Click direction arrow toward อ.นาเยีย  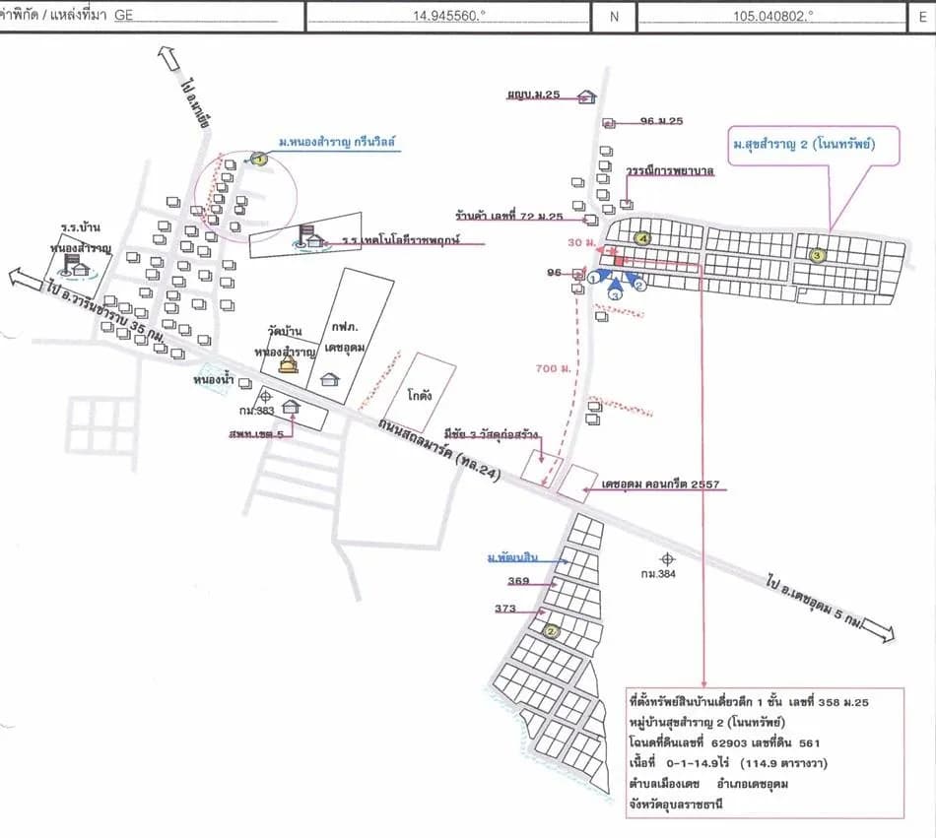[x=168, y=58]
